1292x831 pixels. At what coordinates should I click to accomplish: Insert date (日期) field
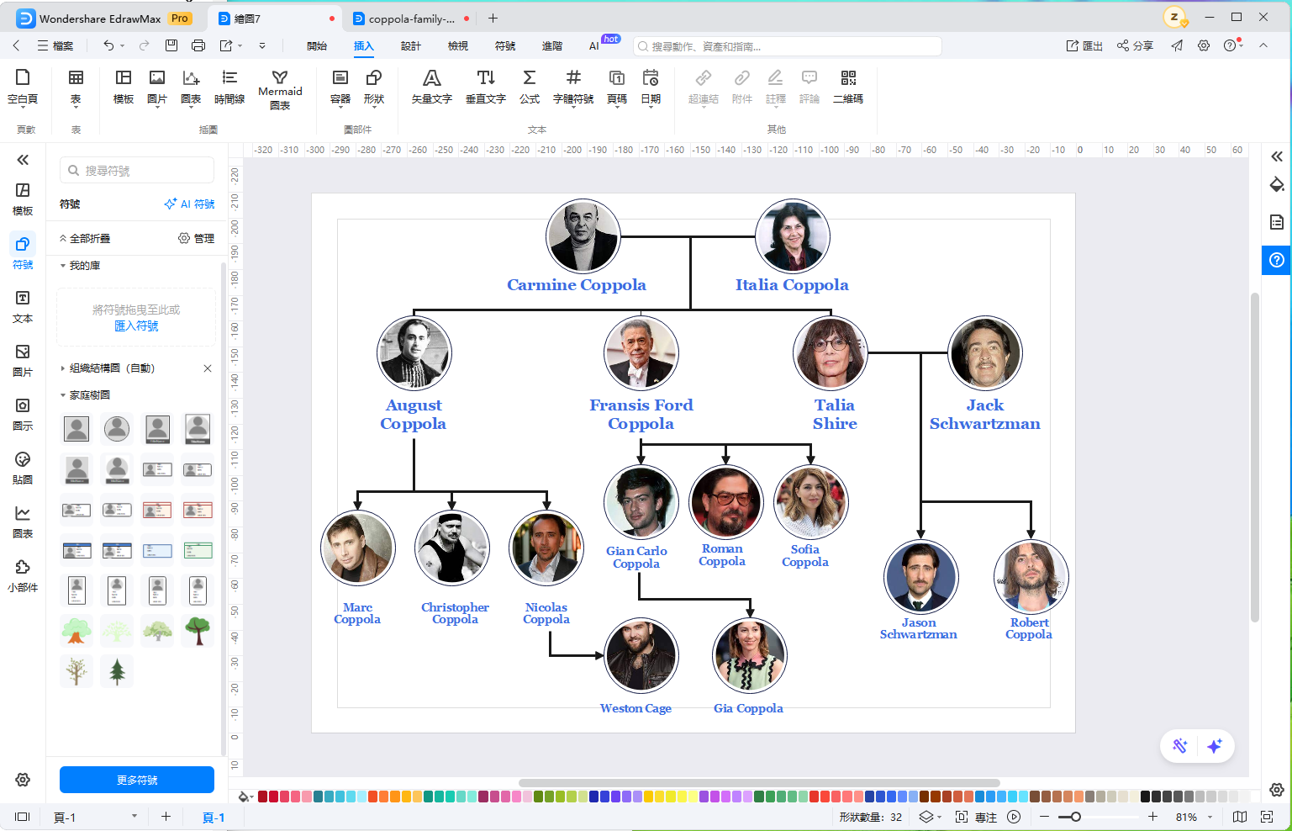pos(651,87)
